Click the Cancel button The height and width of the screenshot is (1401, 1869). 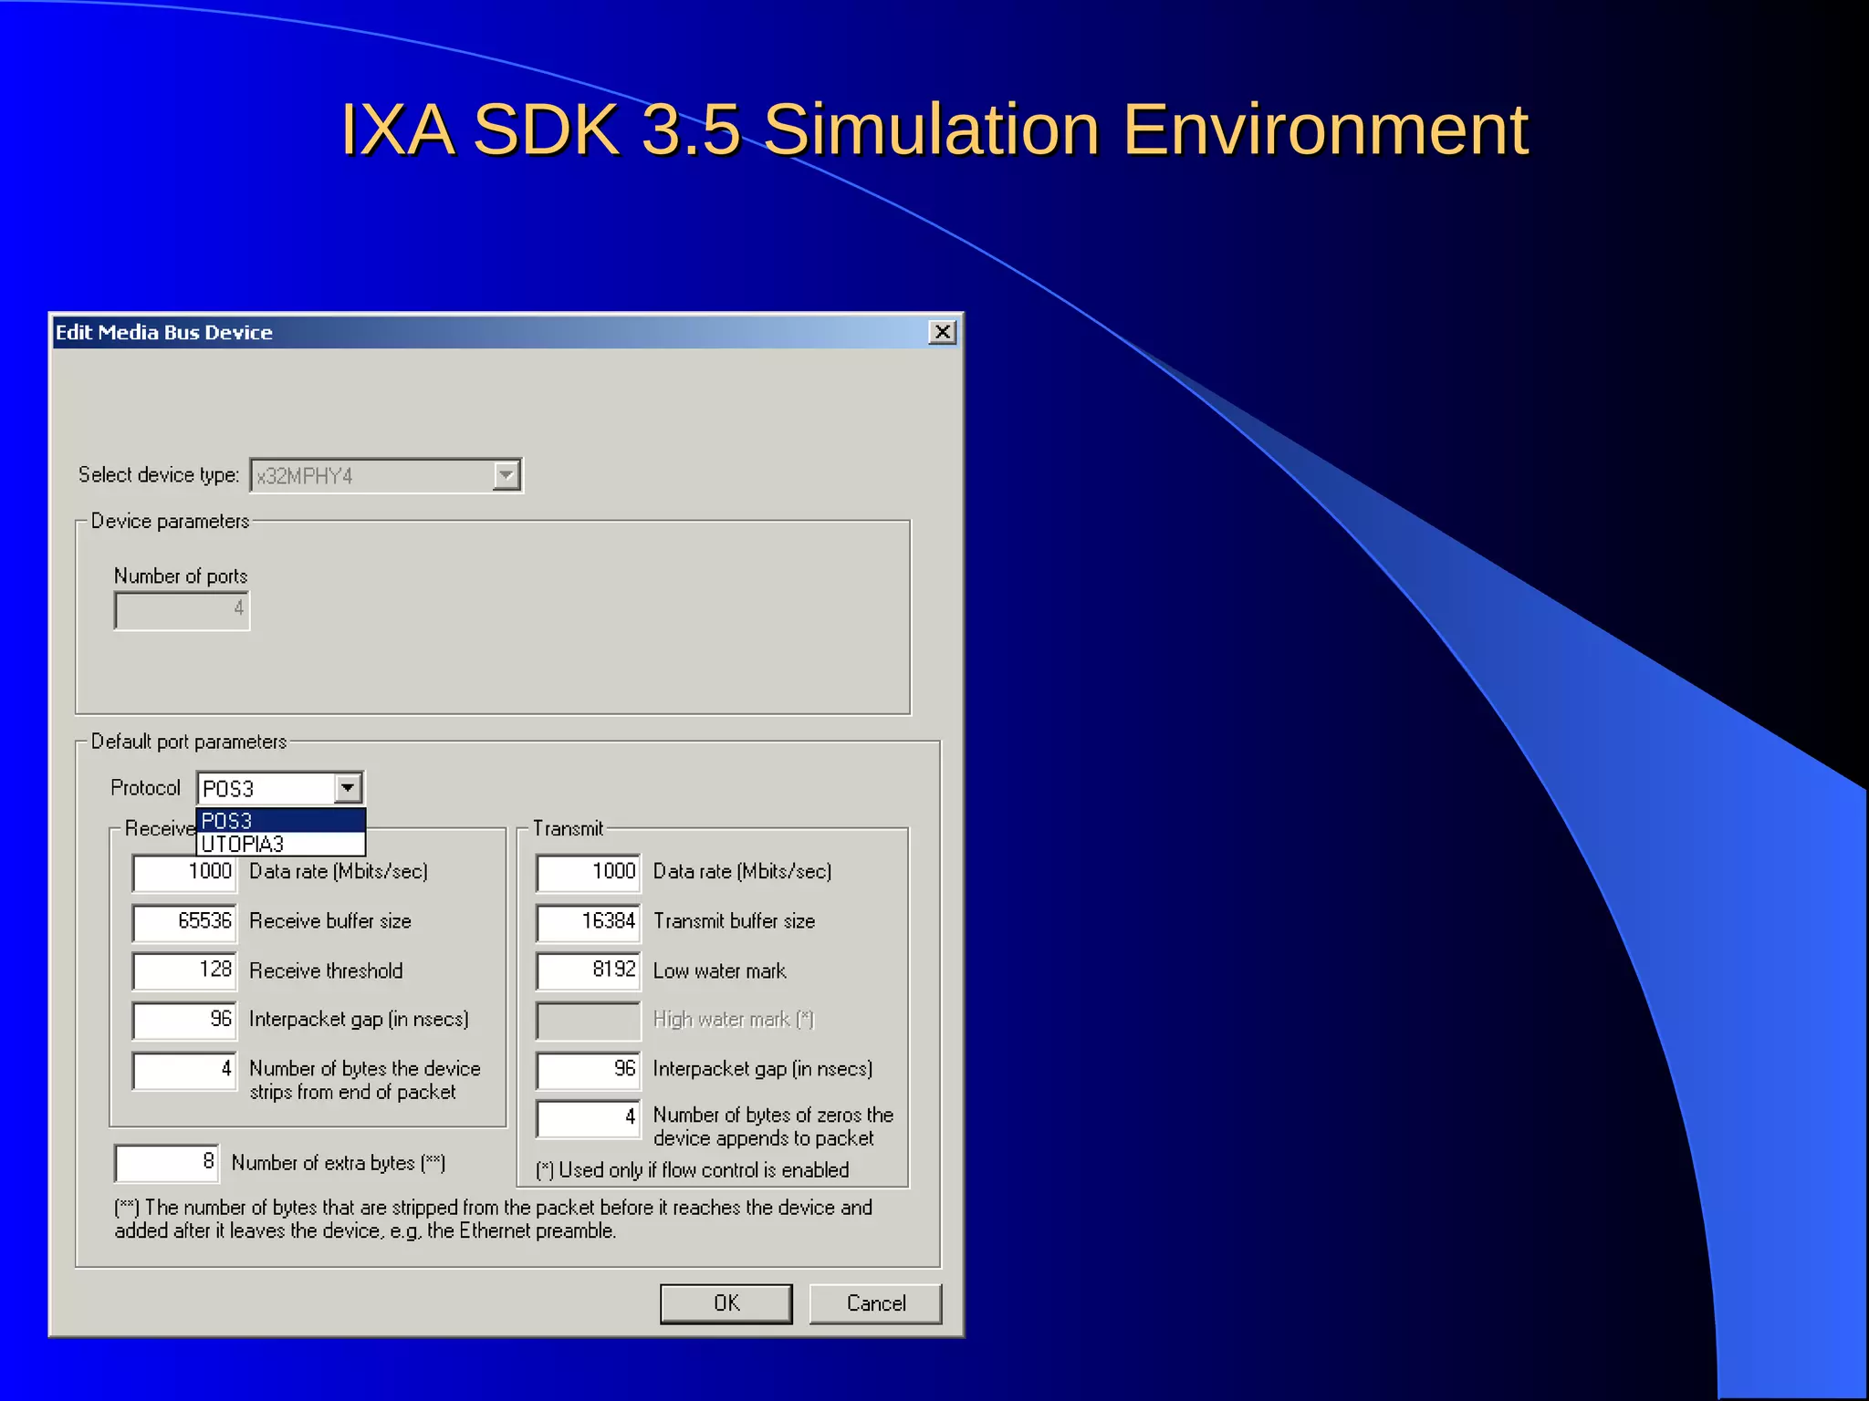coord(875,1303)
